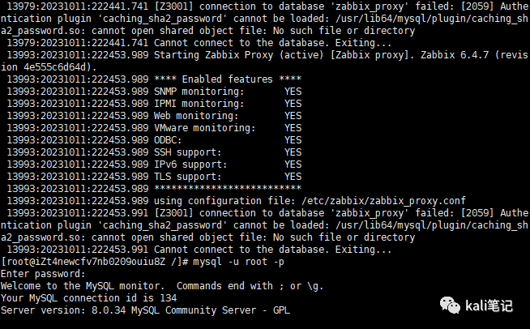Click the ODBC feature line
Screen dimensions: 530x329
[x=154, y=140]
